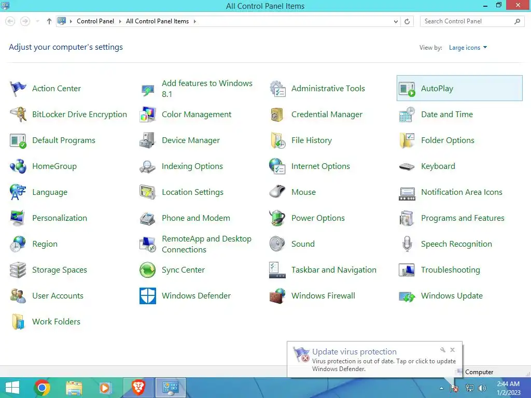Viewport: 531px width, 398px height.
Task: Open the Power Options battery icon
Action: (x=277, y=218)
